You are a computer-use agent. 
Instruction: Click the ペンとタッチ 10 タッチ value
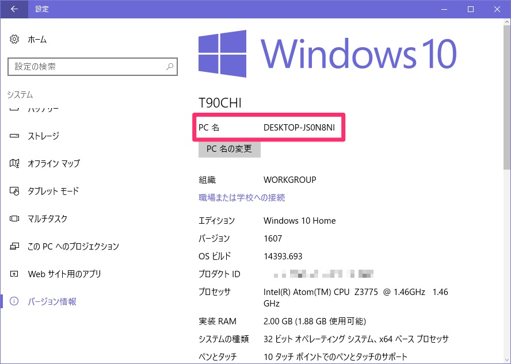[x=335, y=357]
